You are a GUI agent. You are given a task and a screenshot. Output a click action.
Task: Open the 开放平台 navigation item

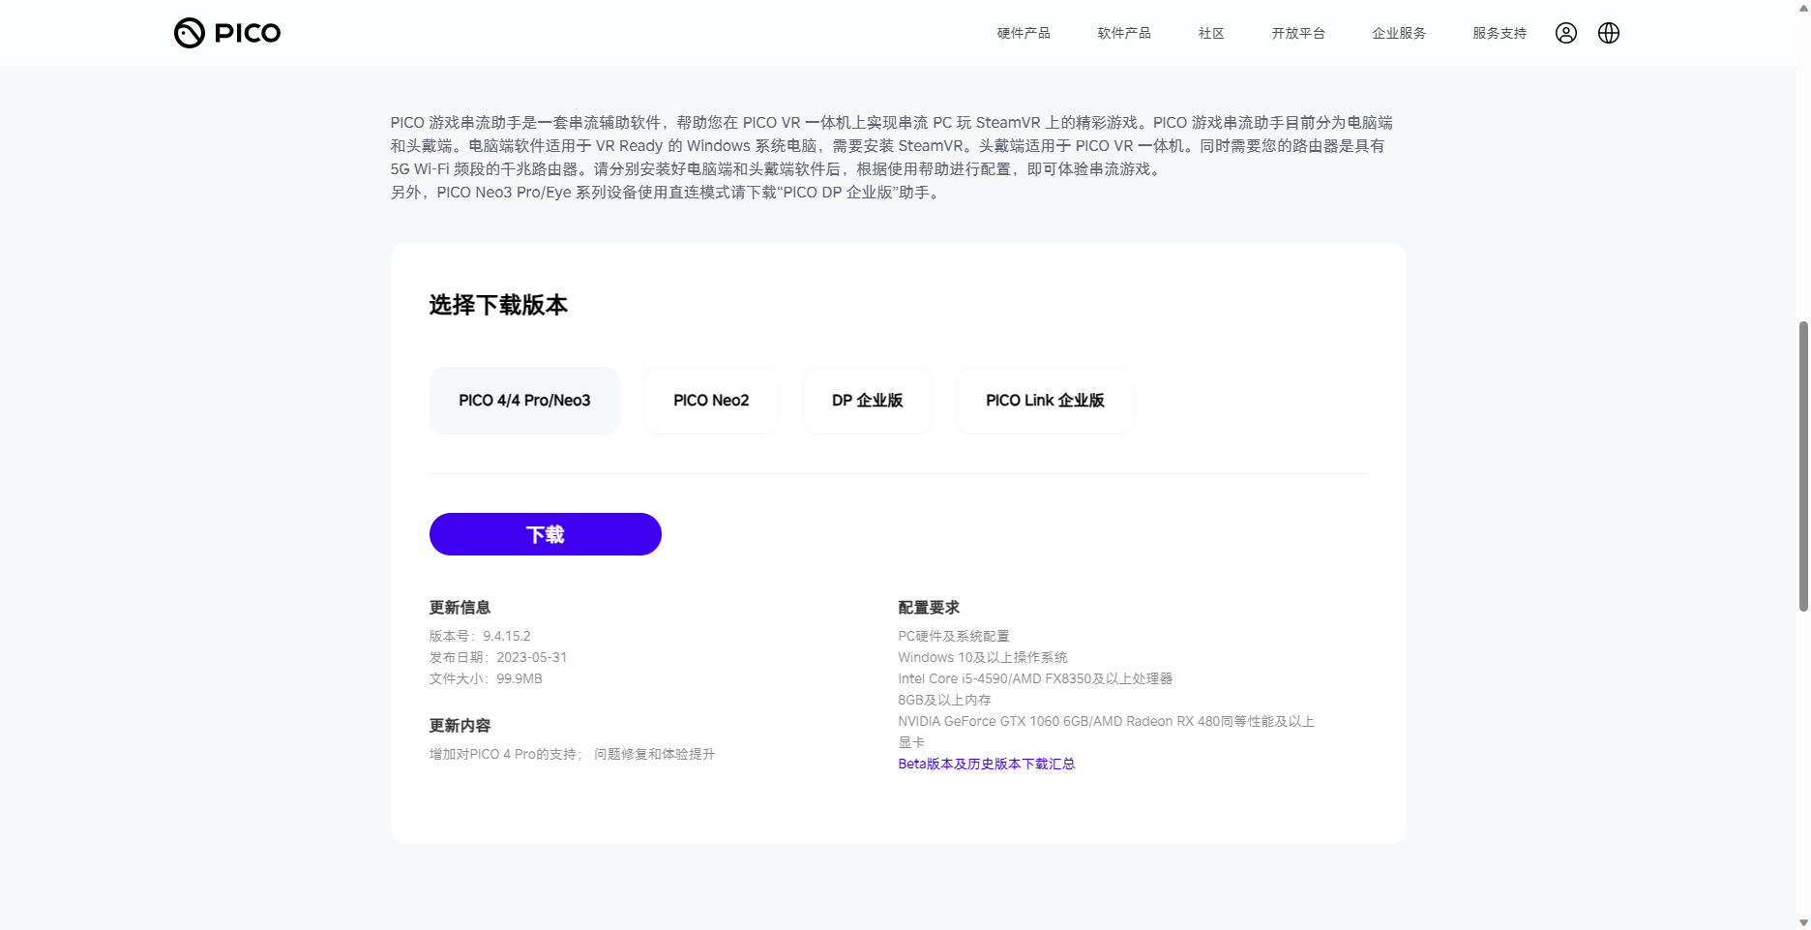pyautogui.click(x=1298, y=33)
